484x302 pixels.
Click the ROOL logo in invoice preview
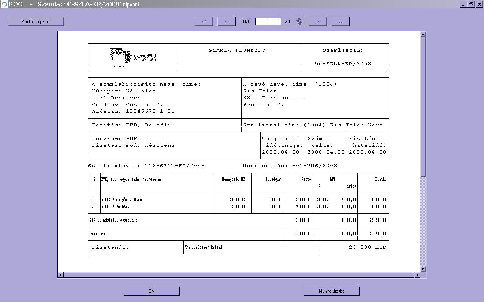133,57
